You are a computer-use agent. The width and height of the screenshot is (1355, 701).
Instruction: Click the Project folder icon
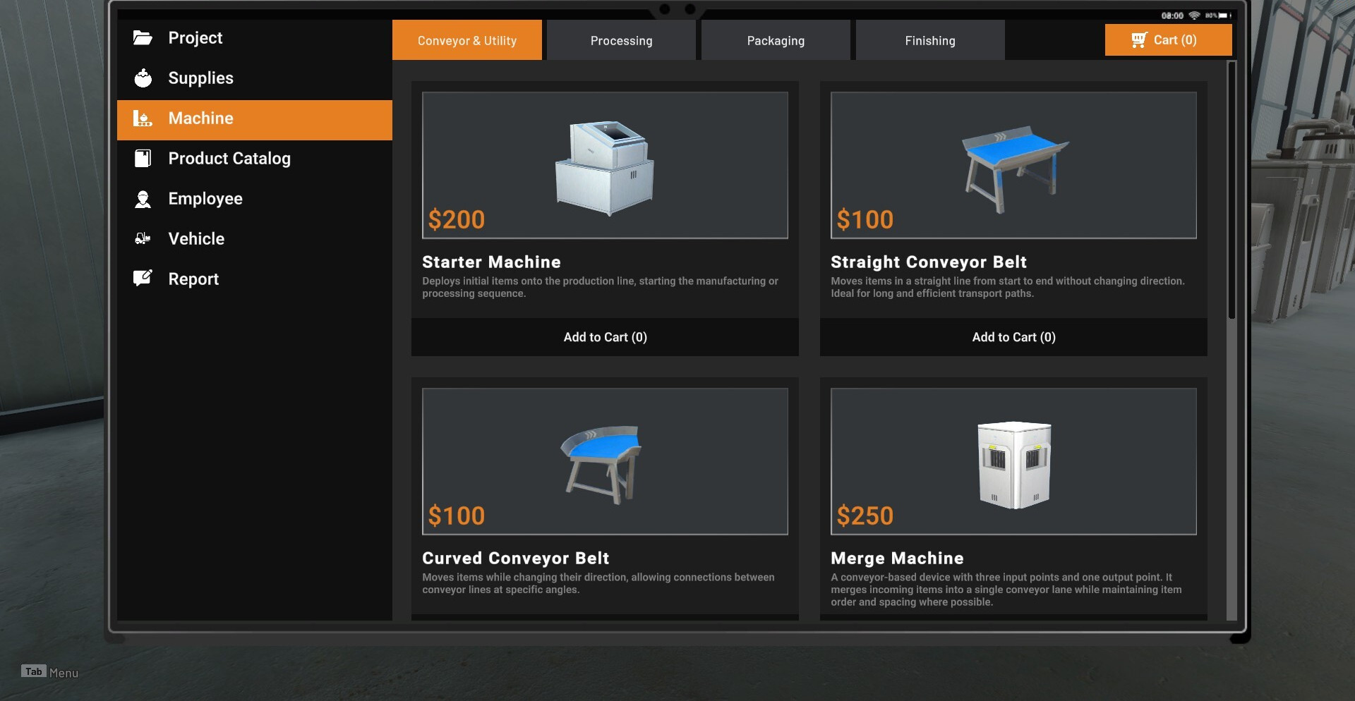pos(143,38)
